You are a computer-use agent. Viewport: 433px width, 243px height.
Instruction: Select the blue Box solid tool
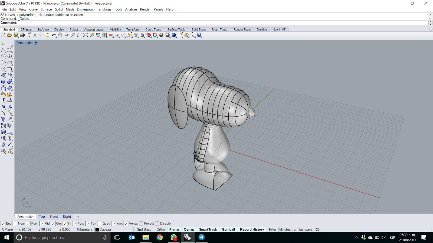tap(4, 82)
